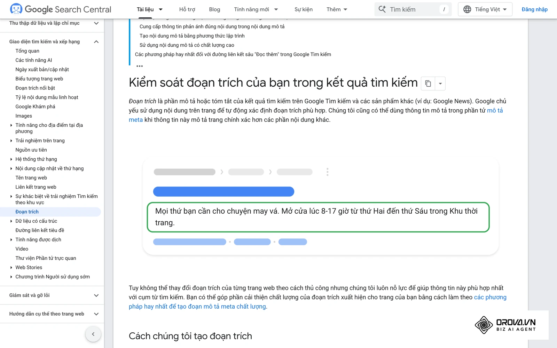
Task: Open Tổng quan in sidebar
Action: click(x=27, y=51)
